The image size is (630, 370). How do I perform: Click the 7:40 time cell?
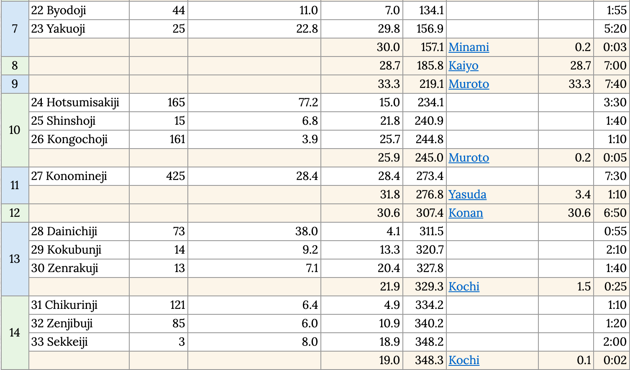pos(612,84)
